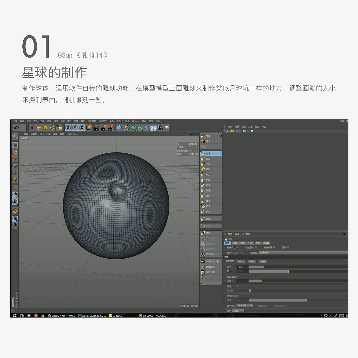
Task: Select the 膨胀 (Inflate) brush
Action: 211,190
